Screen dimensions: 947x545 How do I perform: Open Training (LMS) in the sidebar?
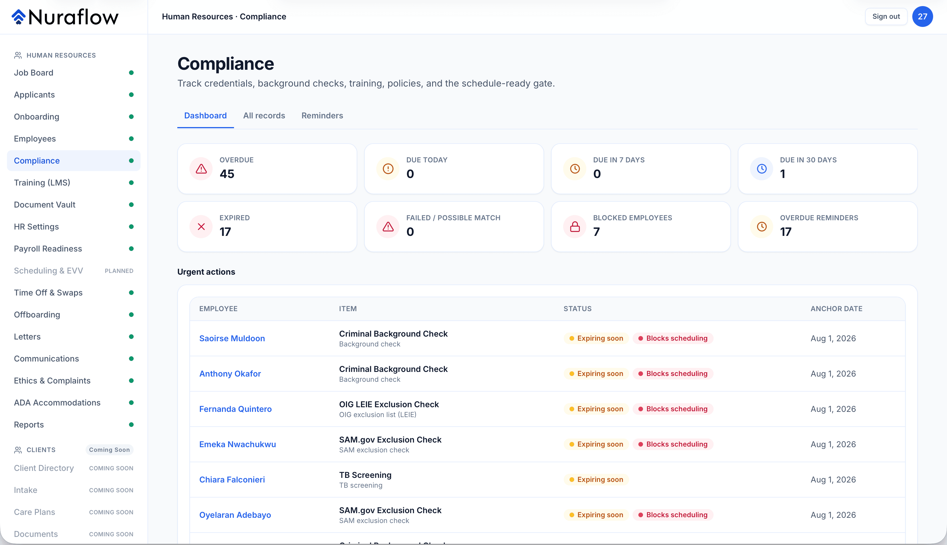(x=74, y=183)
